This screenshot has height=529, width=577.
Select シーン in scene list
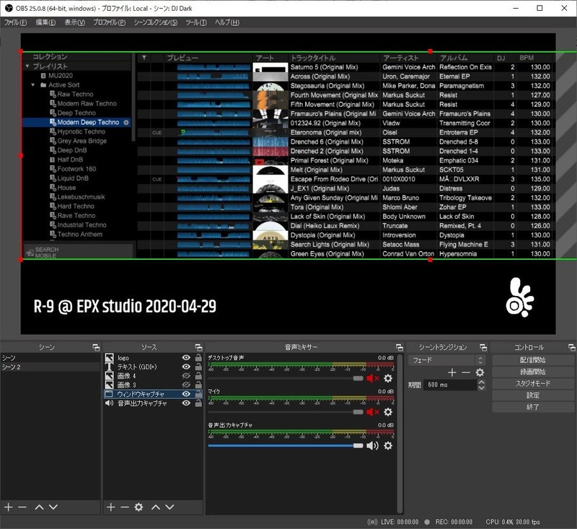coord(50,358)
